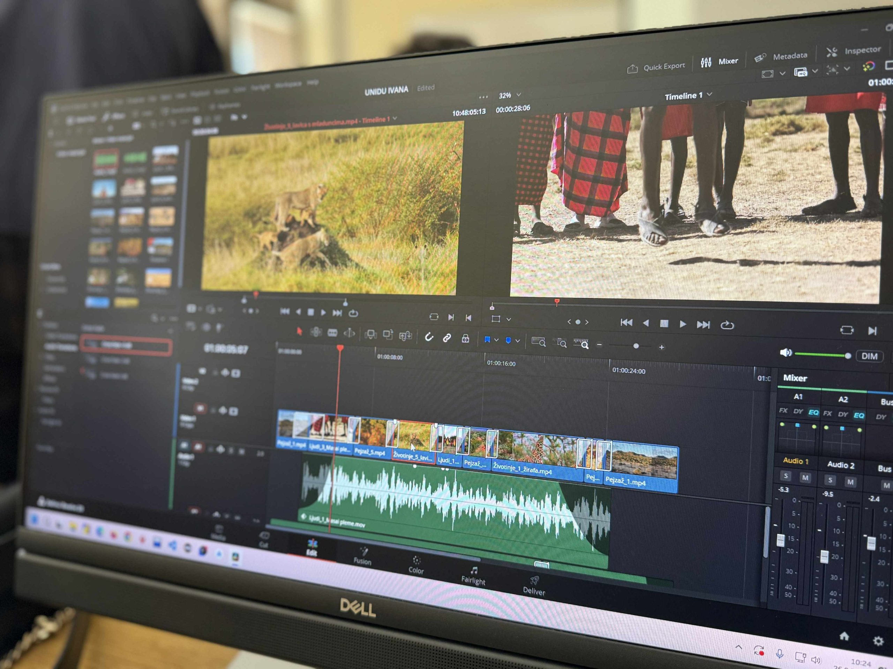Click the Detail Zoom icon
The image size is (893, 669).
(560, 343)
